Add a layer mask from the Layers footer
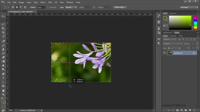200x112 pixels. coord(177,110)
